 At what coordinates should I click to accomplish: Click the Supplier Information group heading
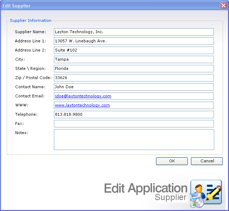pyautogui.click(x=31, y=20)
